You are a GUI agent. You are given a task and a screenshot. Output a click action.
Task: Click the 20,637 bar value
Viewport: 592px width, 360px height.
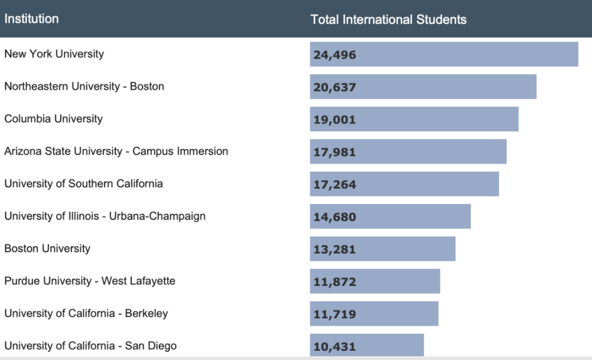[334, 87]
